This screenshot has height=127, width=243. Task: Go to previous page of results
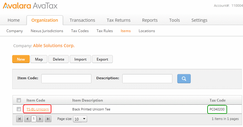[27, 119]
